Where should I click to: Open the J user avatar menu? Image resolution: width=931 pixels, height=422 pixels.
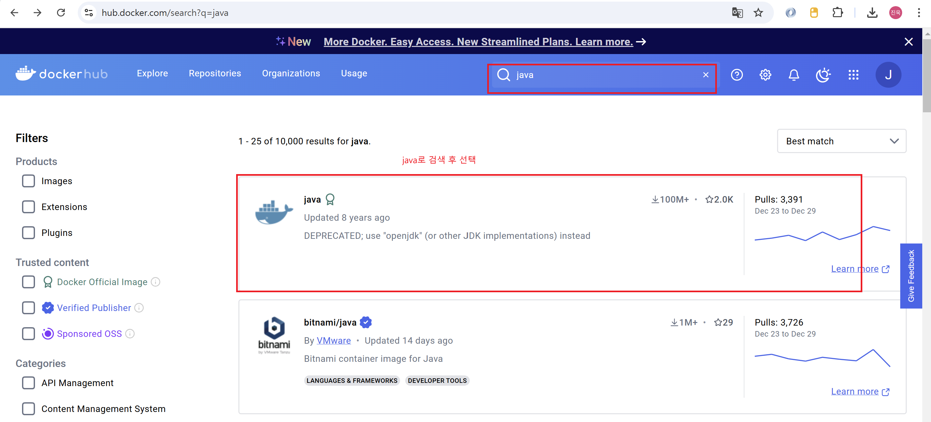tap(888, 75)
